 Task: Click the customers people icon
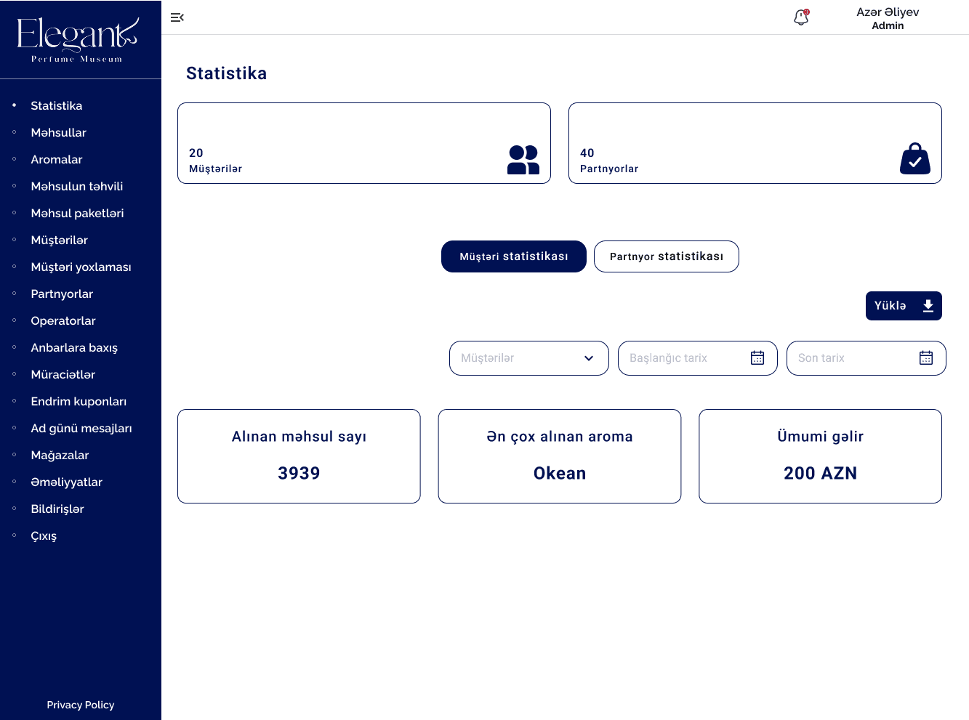523,160
